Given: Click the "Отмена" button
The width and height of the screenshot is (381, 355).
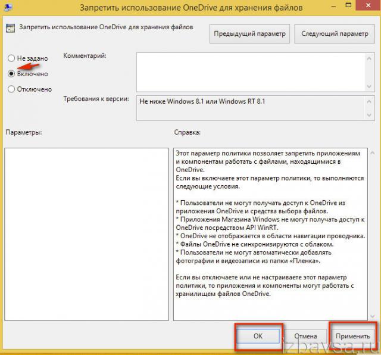Looking at the screenshot, I should pyautogui.click(x=305, y=336).
